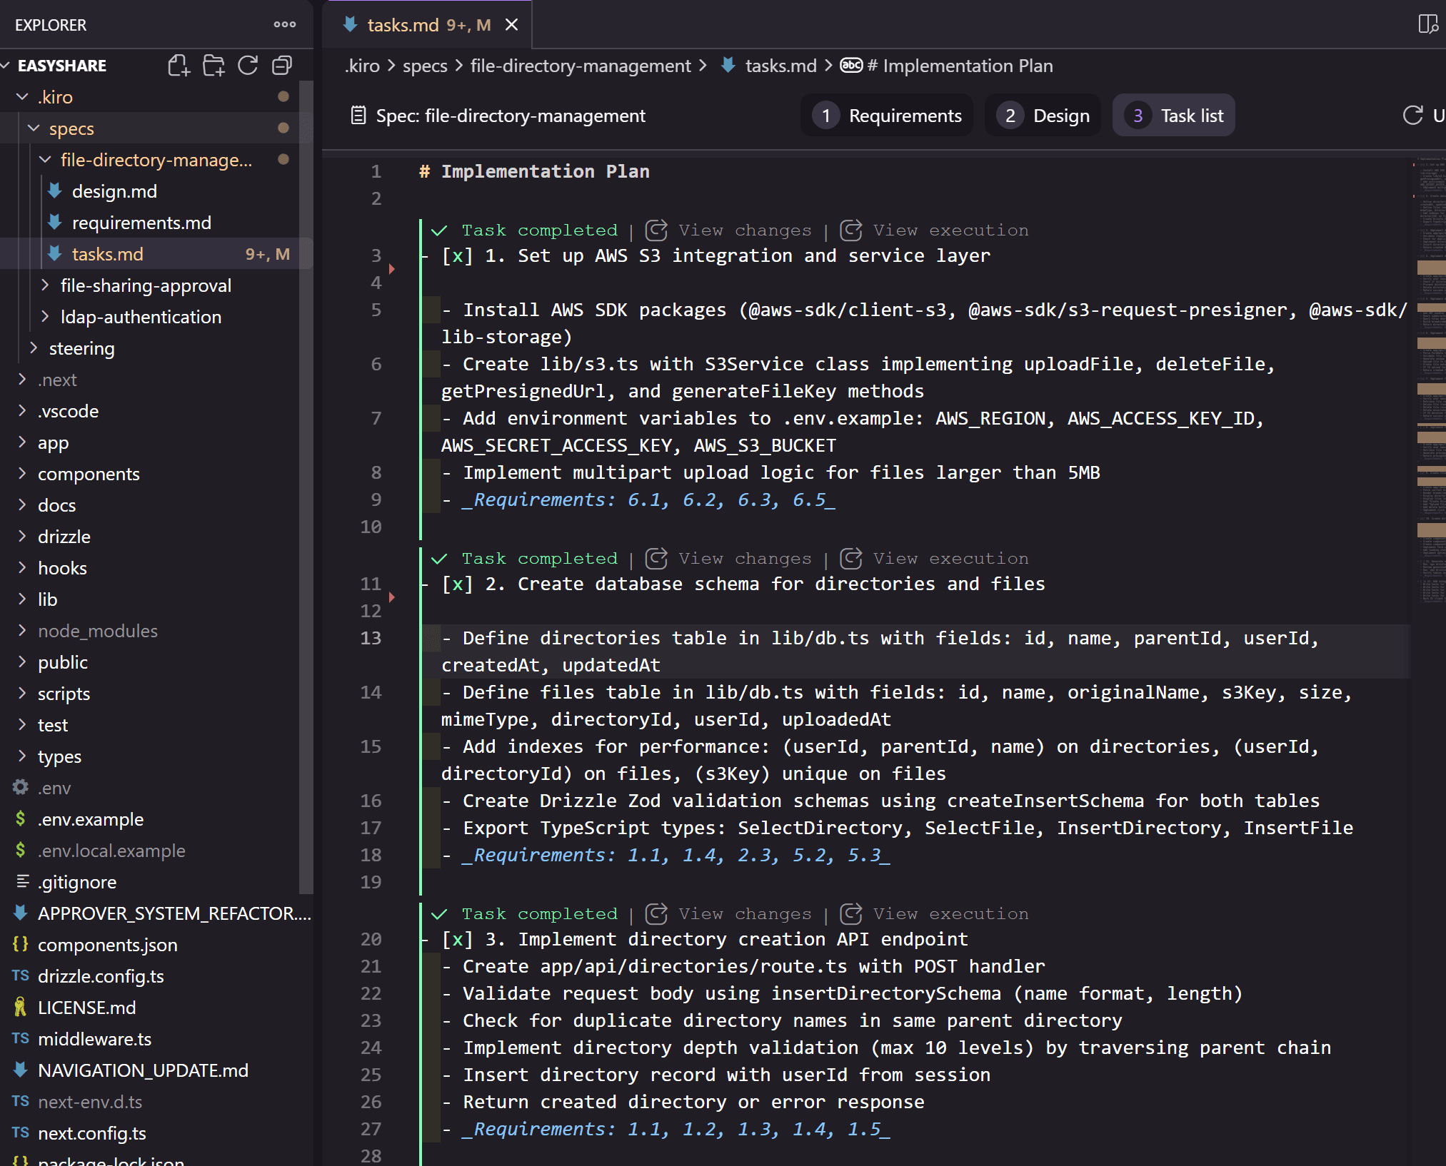Toggle checkbox for task 1 AWS S3 integration

click(457, 256)
